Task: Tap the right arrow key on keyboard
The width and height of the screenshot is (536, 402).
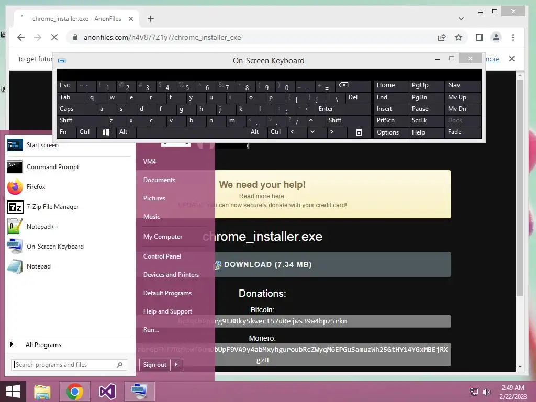Action: click(331, 132)
